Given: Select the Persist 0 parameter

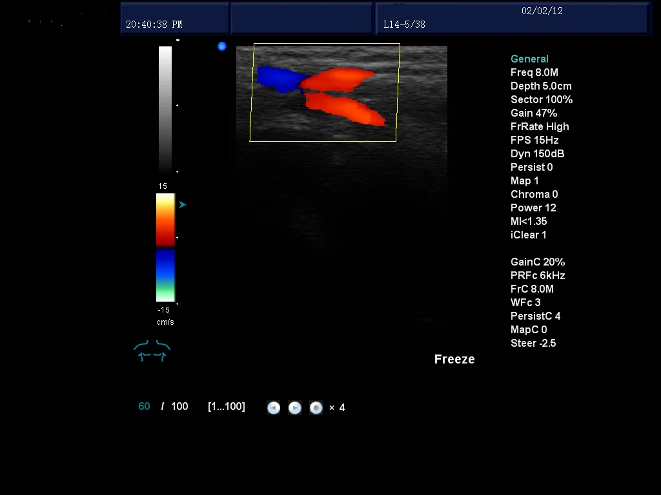Looking at the screenshot, I should (532, 167).
